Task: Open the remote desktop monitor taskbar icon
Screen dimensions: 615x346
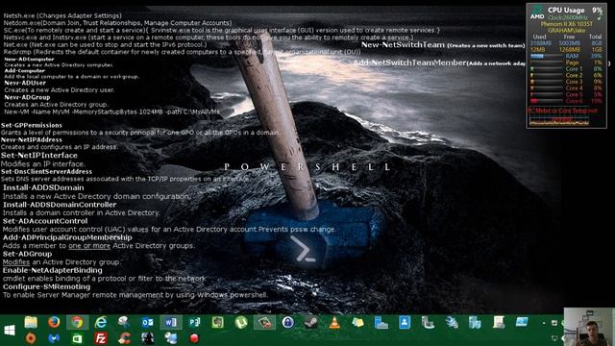Action: 522,323
